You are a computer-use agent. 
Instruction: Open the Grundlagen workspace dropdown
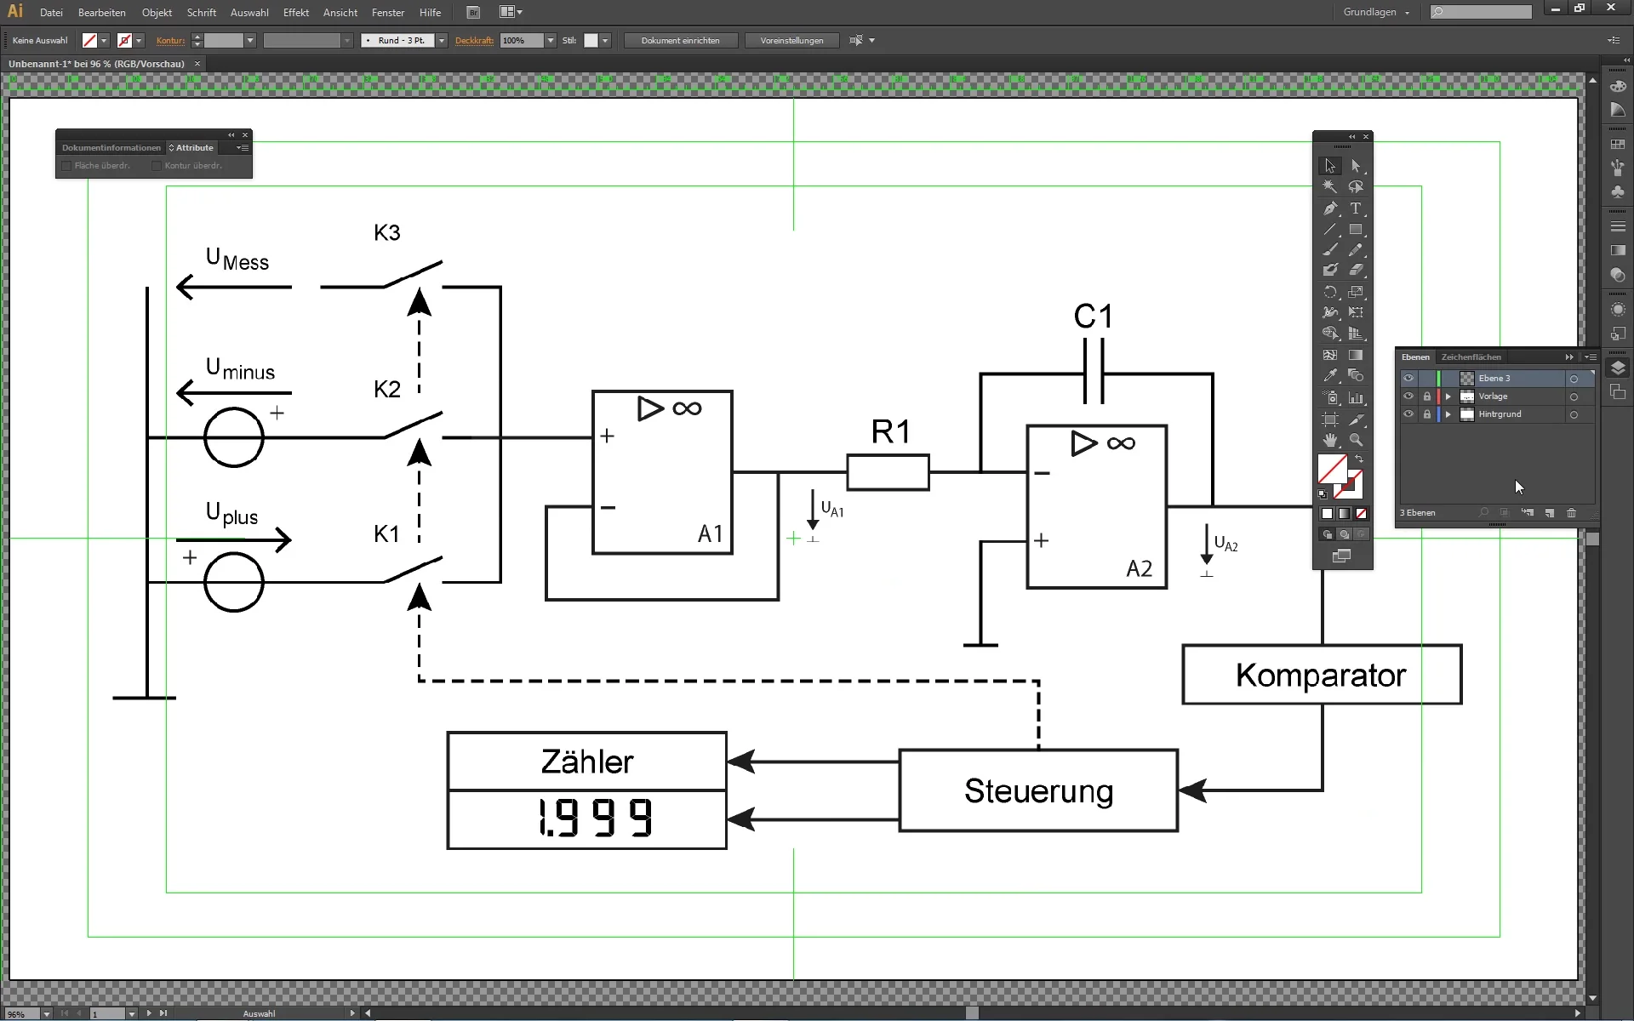coord(1376,13)
